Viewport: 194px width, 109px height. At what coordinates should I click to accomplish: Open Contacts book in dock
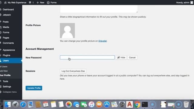(x=38, y=104)
